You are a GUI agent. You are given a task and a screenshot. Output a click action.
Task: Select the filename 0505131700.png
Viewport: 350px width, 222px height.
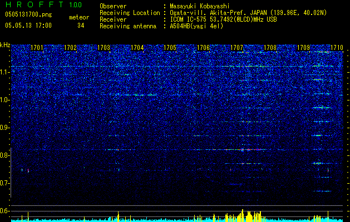28,15
